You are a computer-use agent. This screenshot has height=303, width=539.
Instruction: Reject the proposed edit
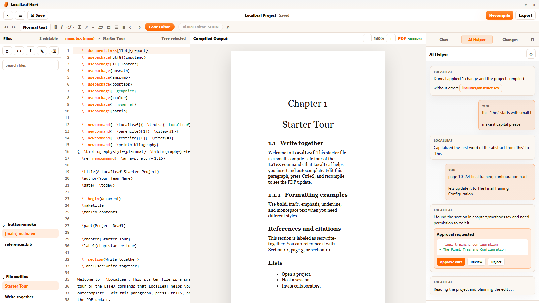[x=496, y=262]
